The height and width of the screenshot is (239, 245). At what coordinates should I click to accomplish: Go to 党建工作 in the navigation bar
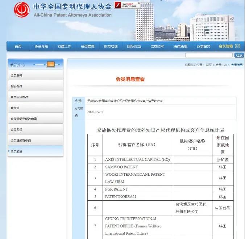(x=65, y=46)
